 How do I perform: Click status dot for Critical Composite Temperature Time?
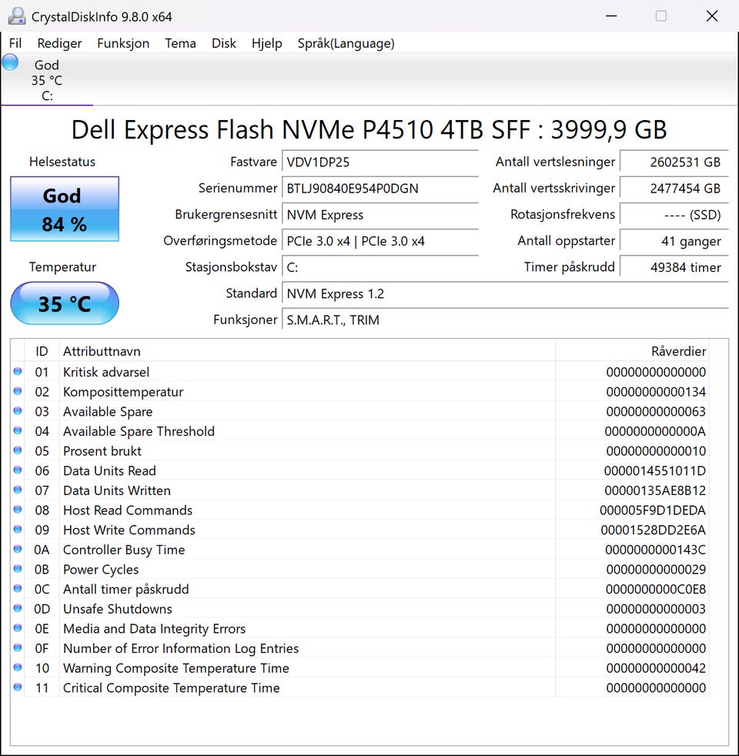(18, 687)
